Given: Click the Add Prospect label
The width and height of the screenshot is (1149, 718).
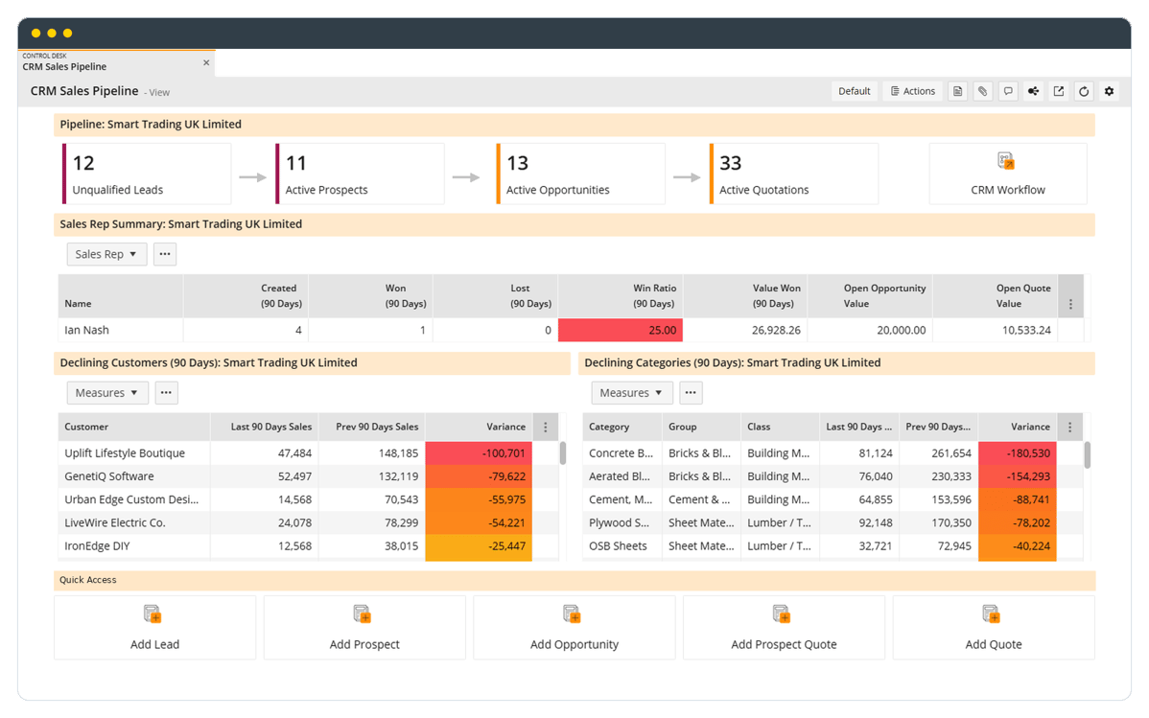Looking at the screenshot, I should [x=364, y=645].
